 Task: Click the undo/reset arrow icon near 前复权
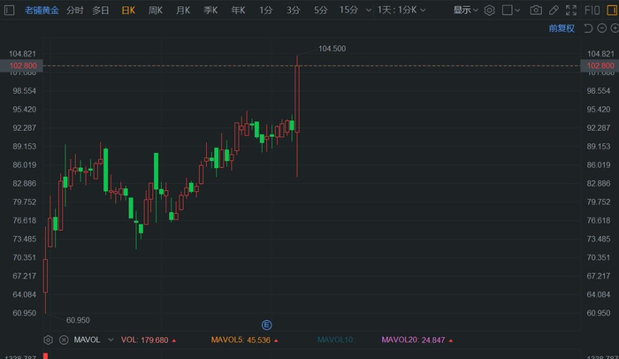coord(588,28)
